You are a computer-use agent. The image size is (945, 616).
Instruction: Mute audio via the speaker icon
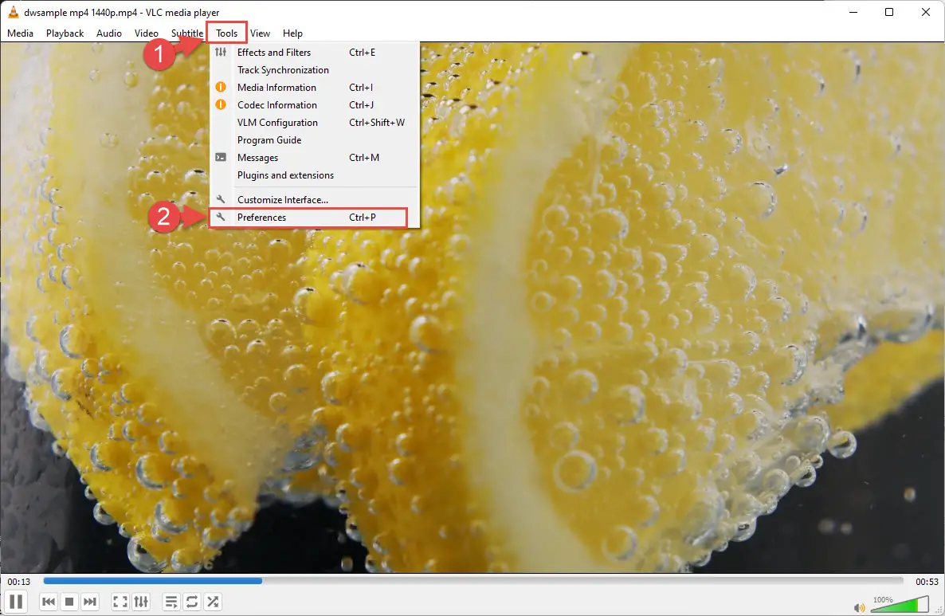coord(860,607)
